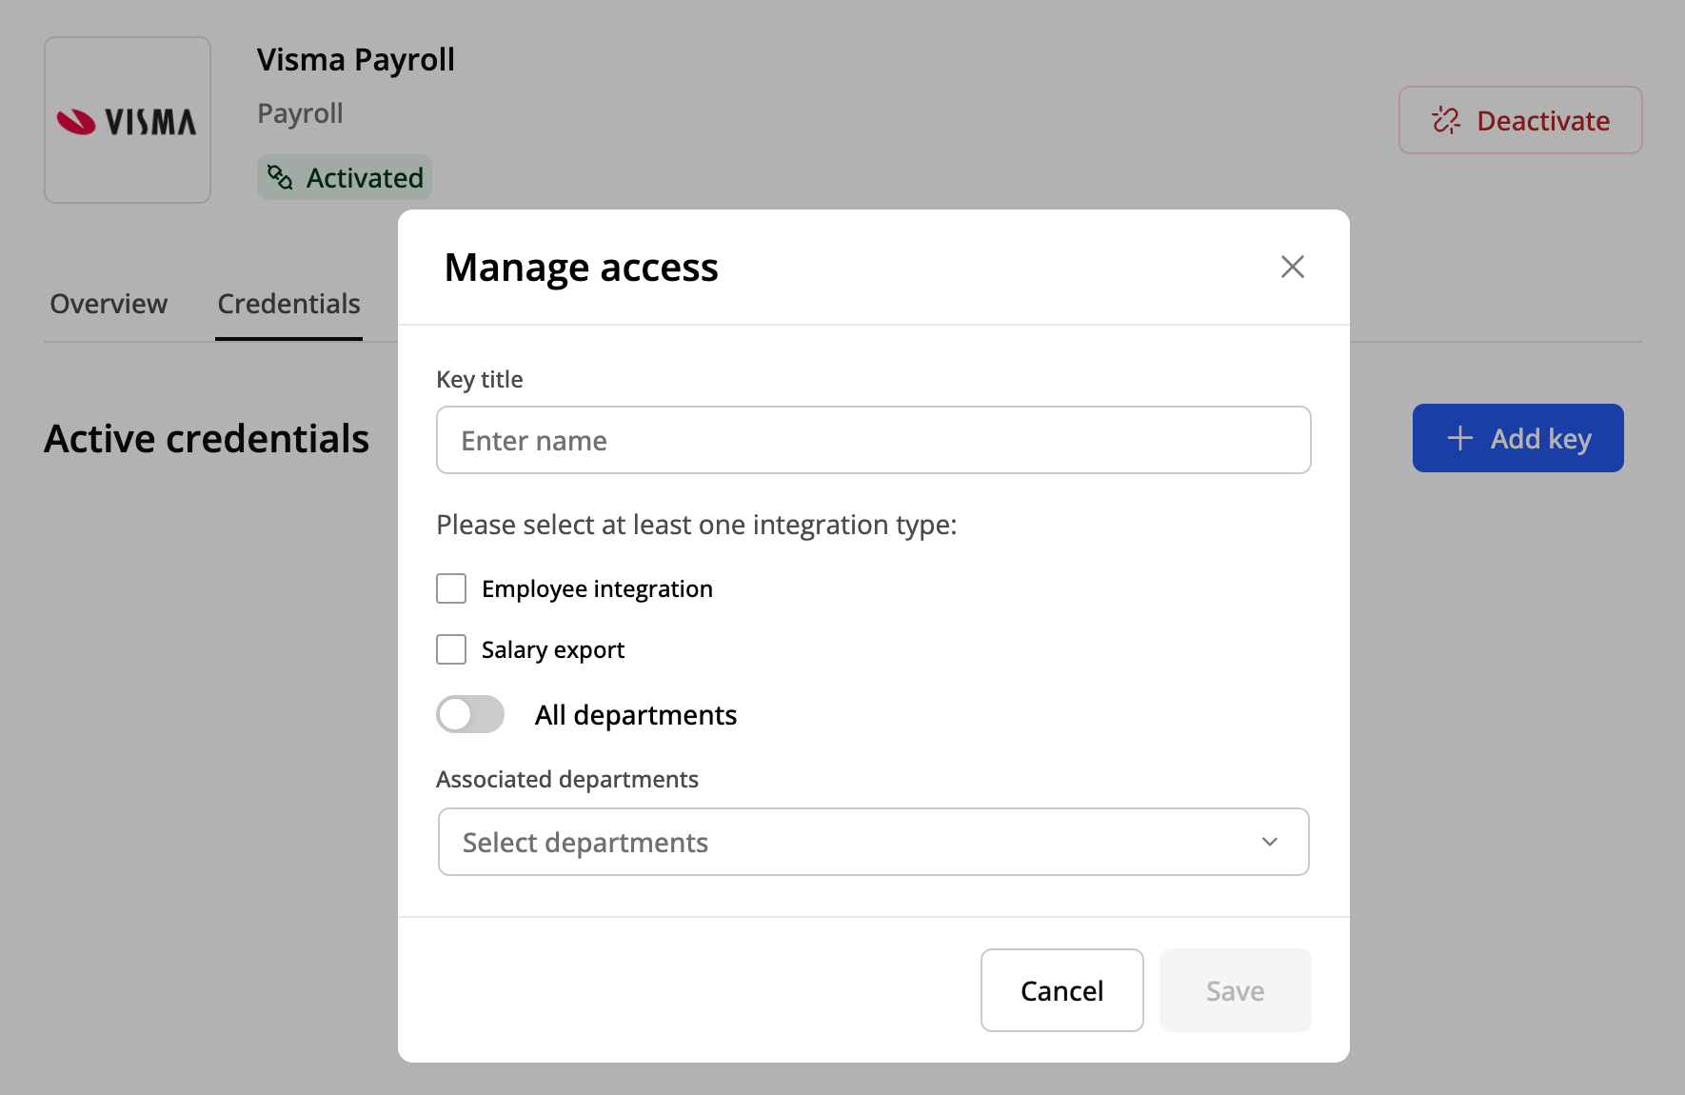1685x1095 pixels.
Task: Open the Select departments dropdown
Action: (x=857, y=842)
